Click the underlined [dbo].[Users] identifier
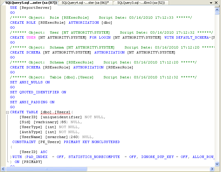Screen dimensions: 221x172 coord(55,112)
